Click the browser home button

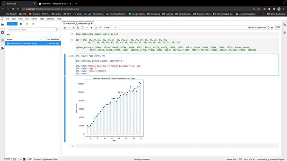click(17, 9)
